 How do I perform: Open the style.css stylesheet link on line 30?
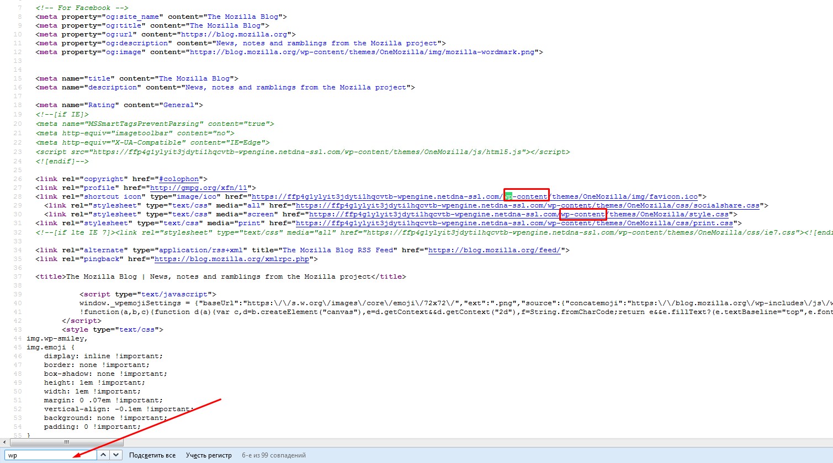click(519, 214)
